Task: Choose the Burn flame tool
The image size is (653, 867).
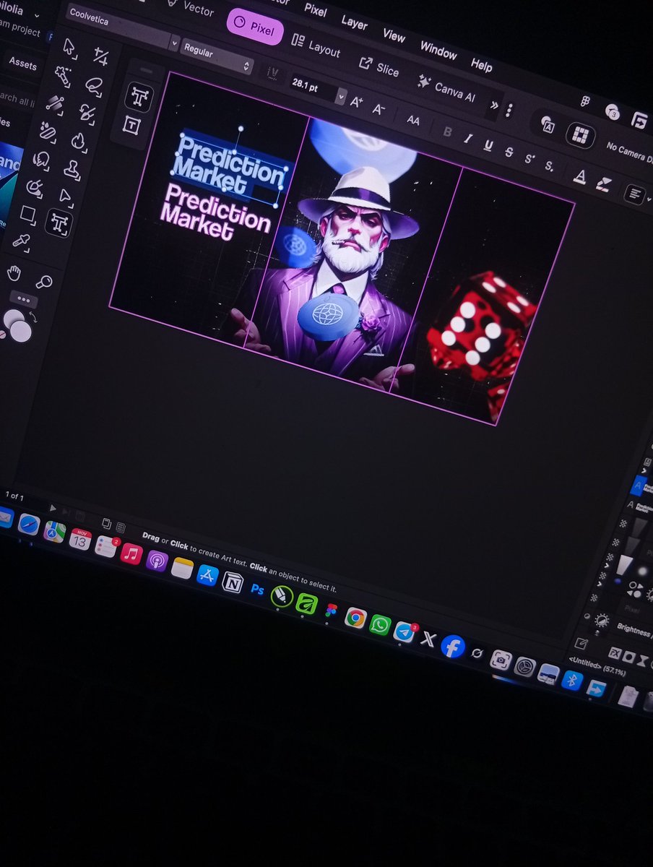Action: click(79, 141)
